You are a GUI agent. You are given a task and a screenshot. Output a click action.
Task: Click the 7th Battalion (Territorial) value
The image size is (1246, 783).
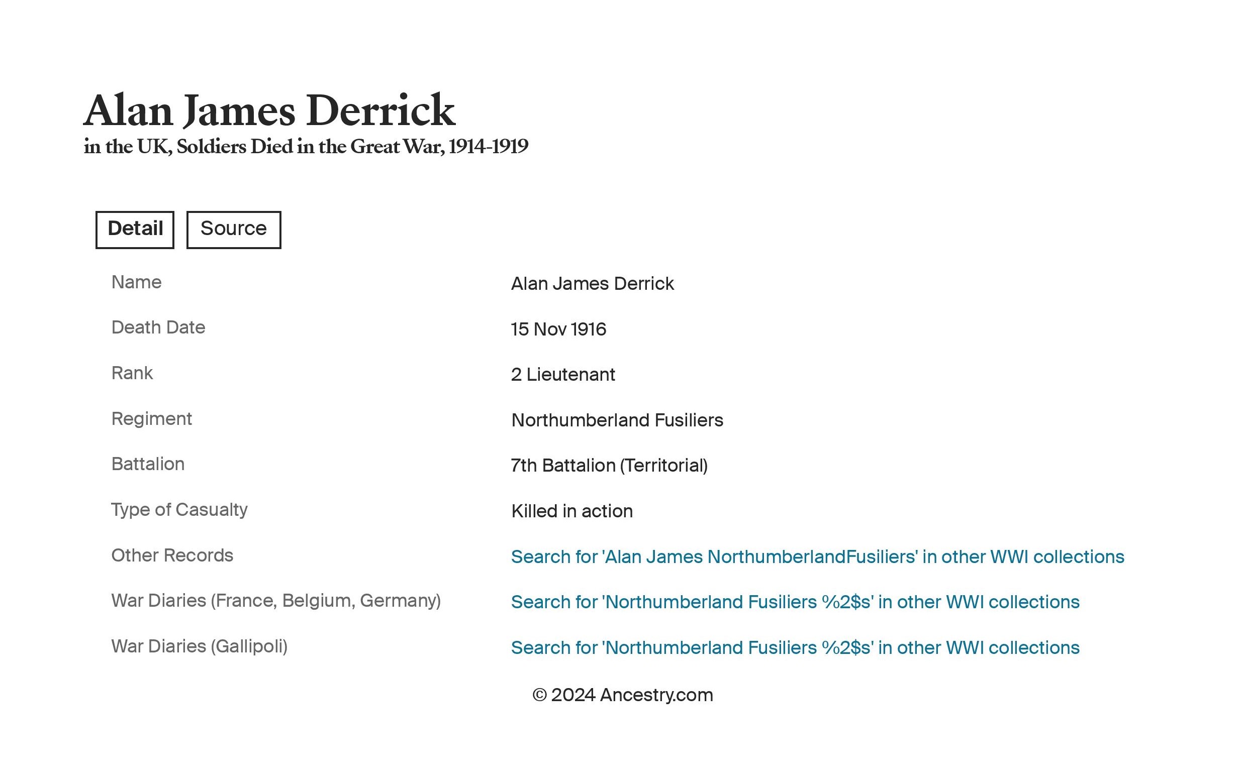610,466
